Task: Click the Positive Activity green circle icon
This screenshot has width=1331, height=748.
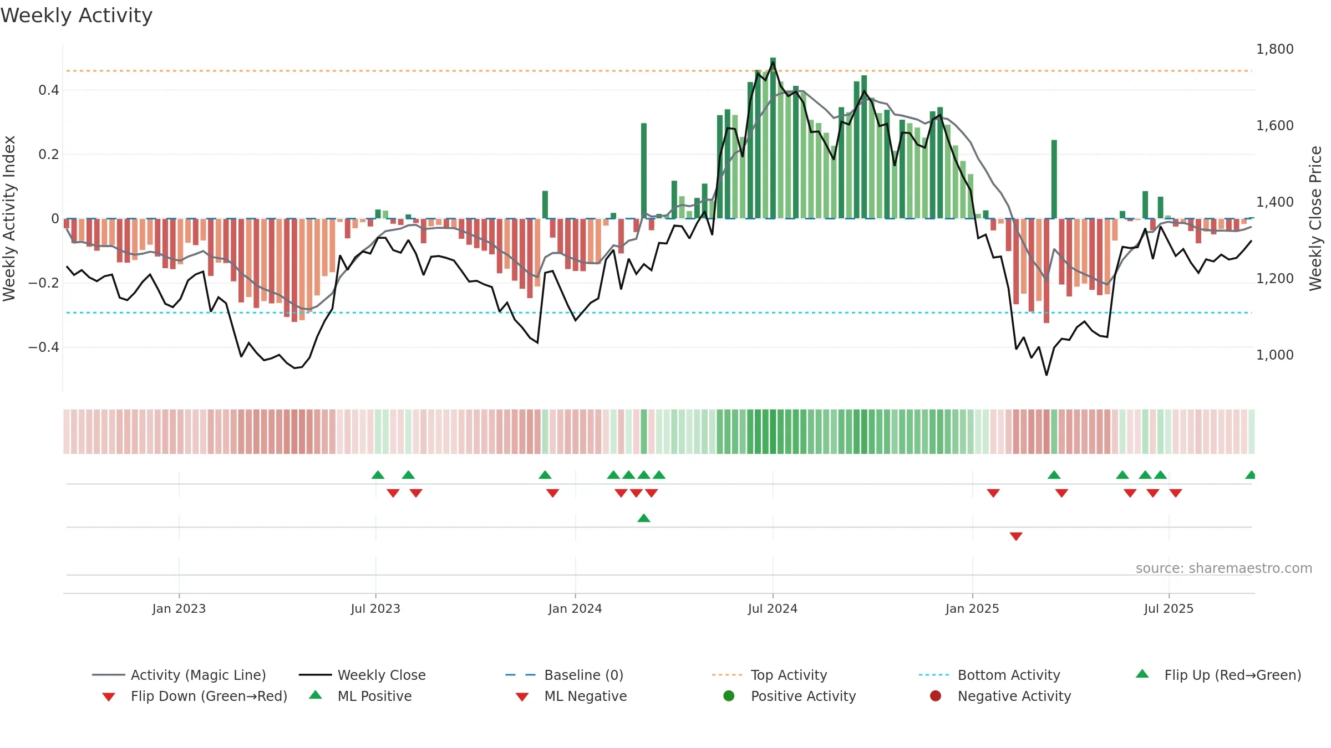Action: click(x=729, y=696)
